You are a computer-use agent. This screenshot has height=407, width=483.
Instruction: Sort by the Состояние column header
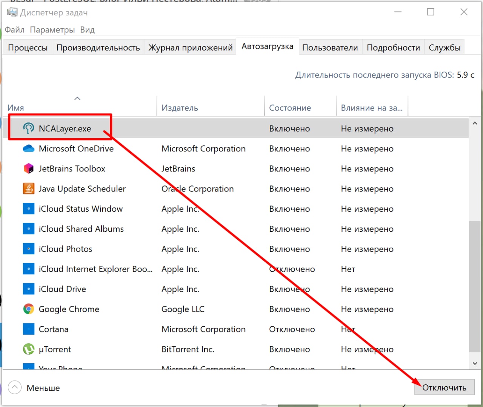click(x=300, y=108)
